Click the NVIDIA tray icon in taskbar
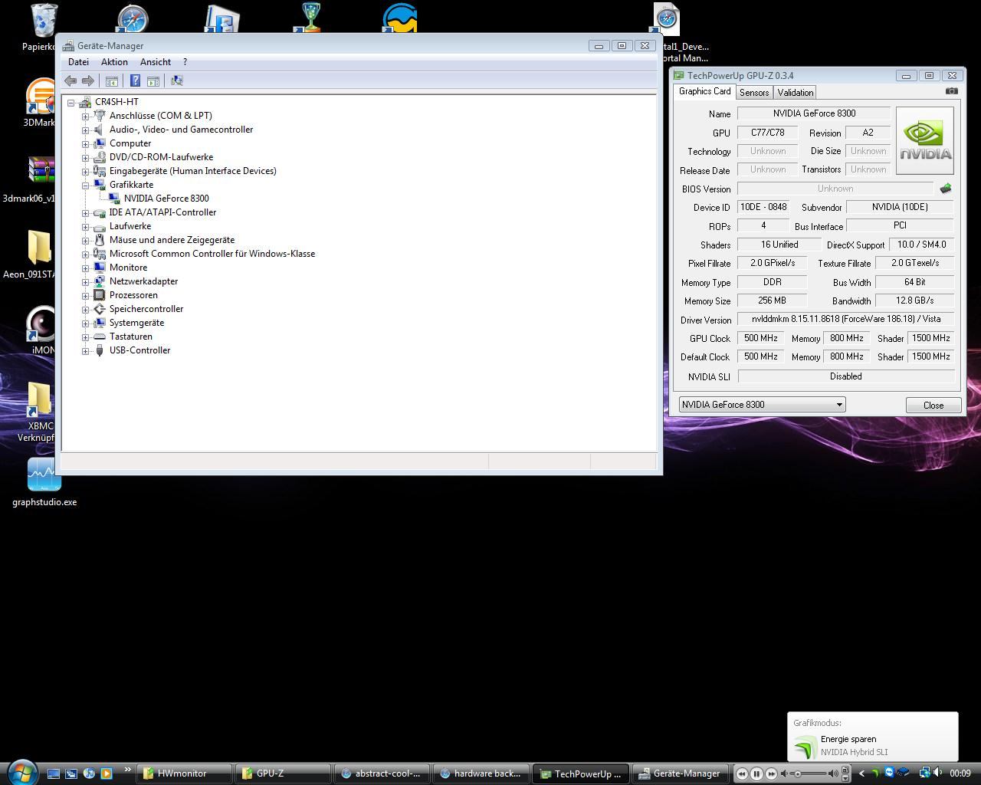The height and width of the screenshot is (785, 981). click(x=874, y=774)
